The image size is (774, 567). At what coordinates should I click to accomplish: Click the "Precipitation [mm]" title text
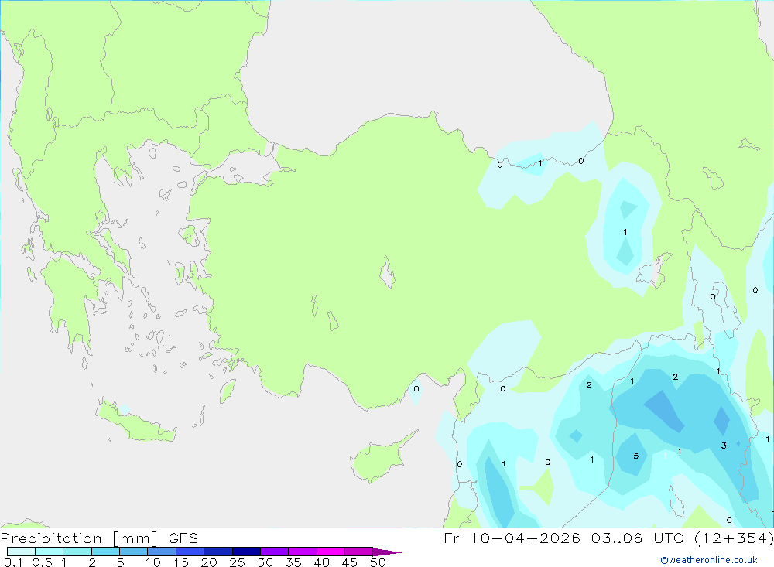point(79,538)
